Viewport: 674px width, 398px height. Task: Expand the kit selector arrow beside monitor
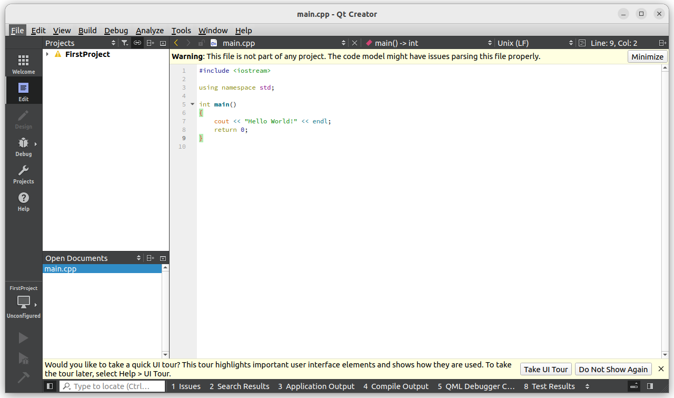click(x=36, y=305)
